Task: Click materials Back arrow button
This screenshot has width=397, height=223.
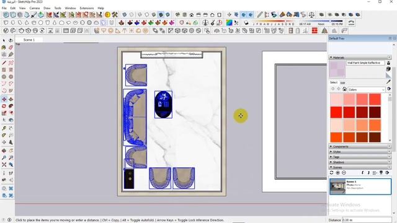Action: pos(332,89)
